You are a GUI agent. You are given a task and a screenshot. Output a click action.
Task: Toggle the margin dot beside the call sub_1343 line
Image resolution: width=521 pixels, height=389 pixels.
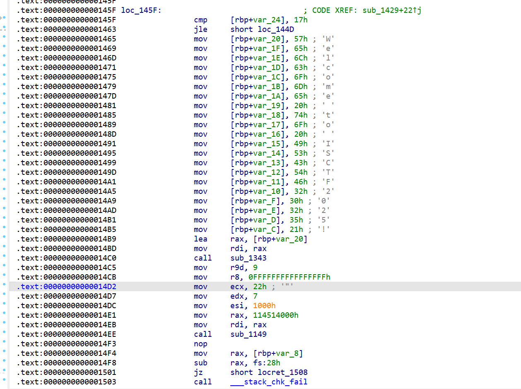click(4, 258)
